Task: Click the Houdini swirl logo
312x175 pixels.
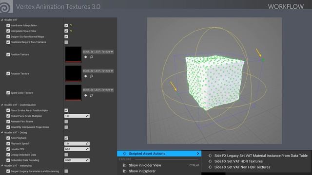Action: pos(6,6)
